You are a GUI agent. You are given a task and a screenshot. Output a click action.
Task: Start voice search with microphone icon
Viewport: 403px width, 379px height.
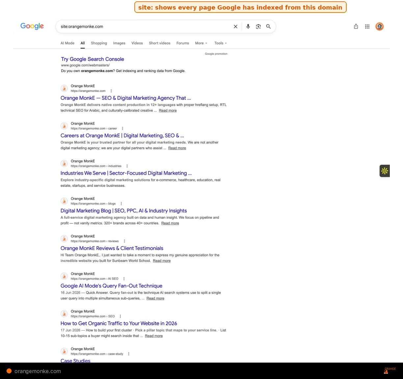248,27
